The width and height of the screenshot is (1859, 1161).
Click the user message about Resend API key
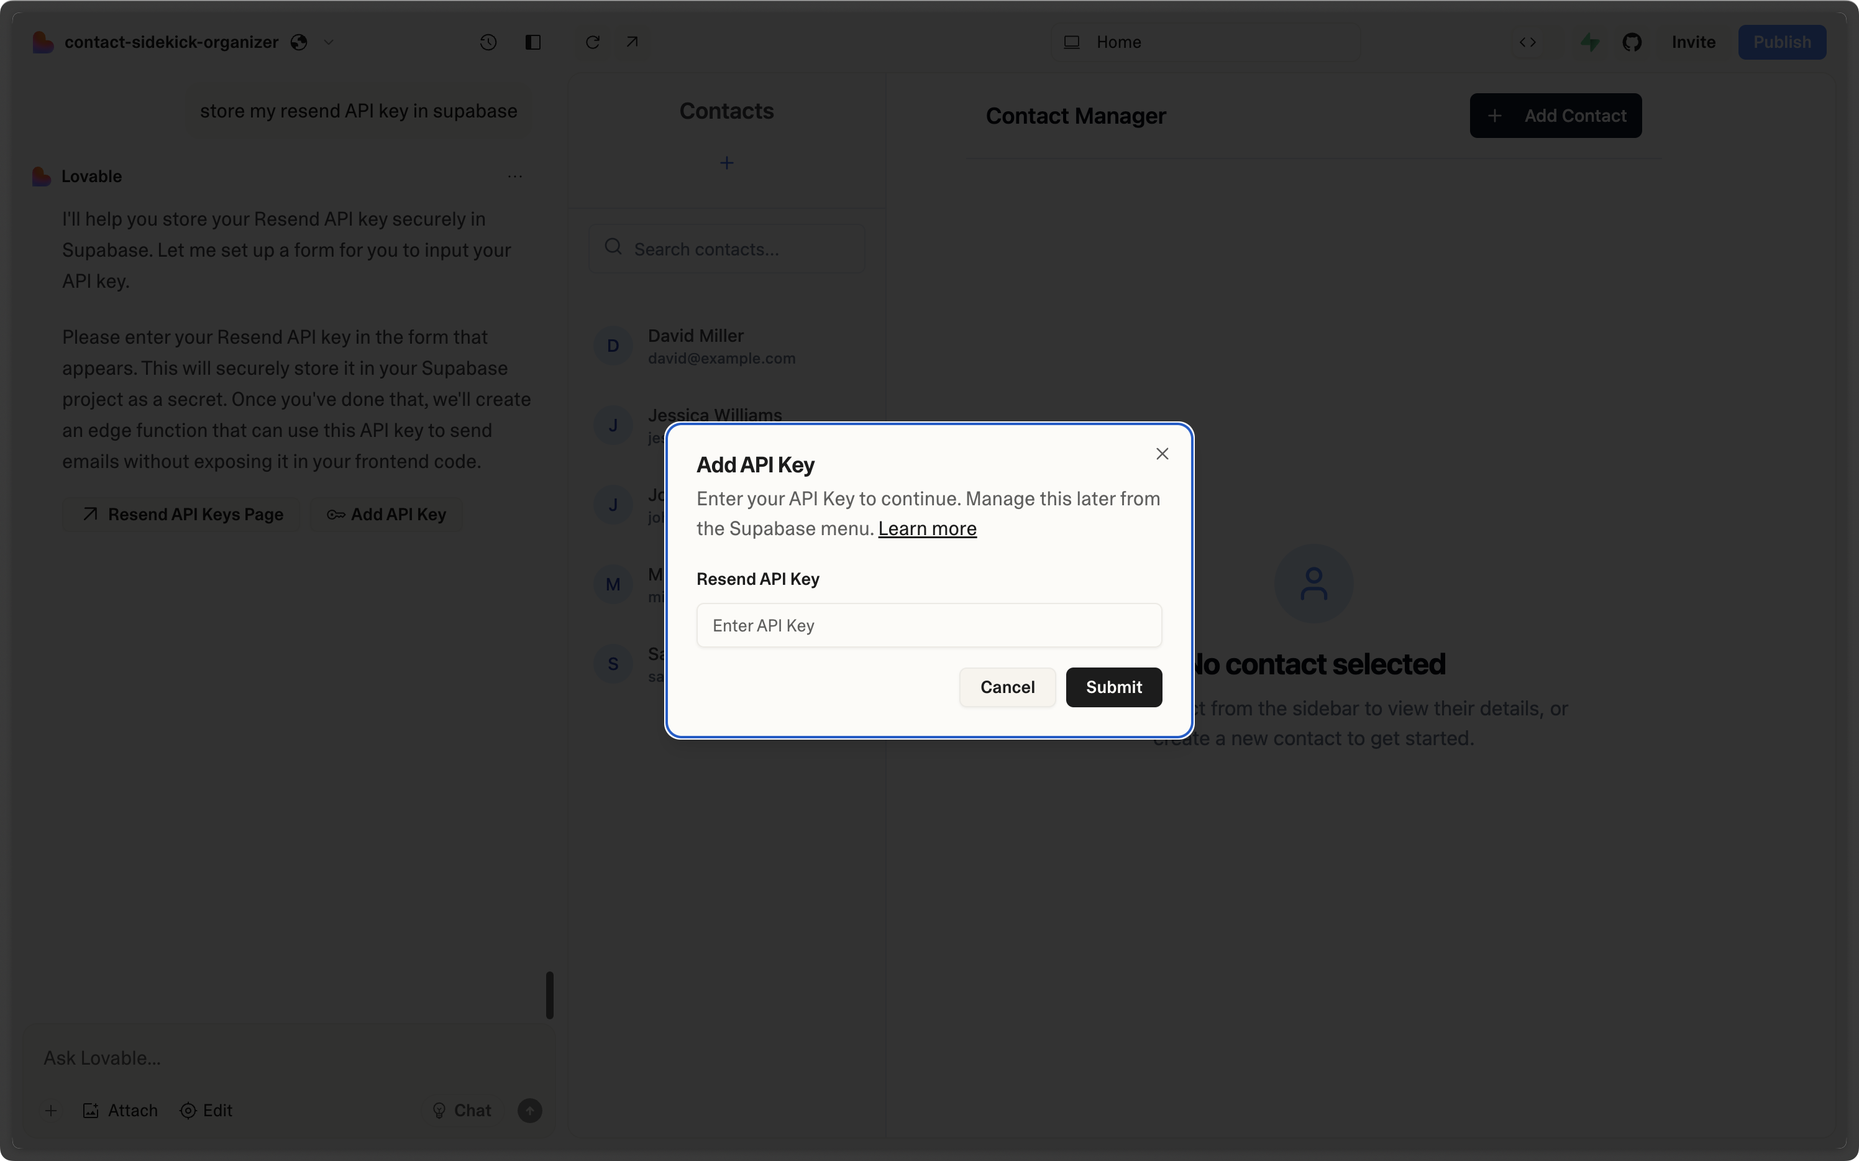[359, 111]
